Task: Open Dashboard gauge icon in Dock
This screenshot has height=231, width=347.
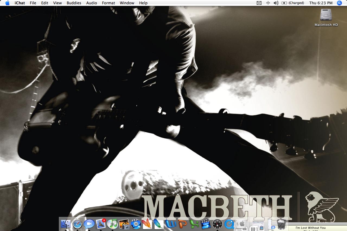Action: pyautogui.click(x=217, y=224)
